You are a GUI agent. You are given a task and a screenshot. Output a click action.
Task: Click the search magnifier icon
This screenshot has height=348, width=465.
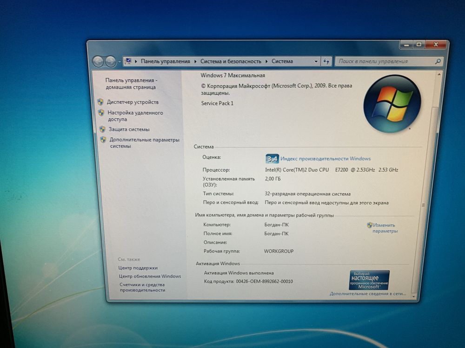tap(438, 62)
